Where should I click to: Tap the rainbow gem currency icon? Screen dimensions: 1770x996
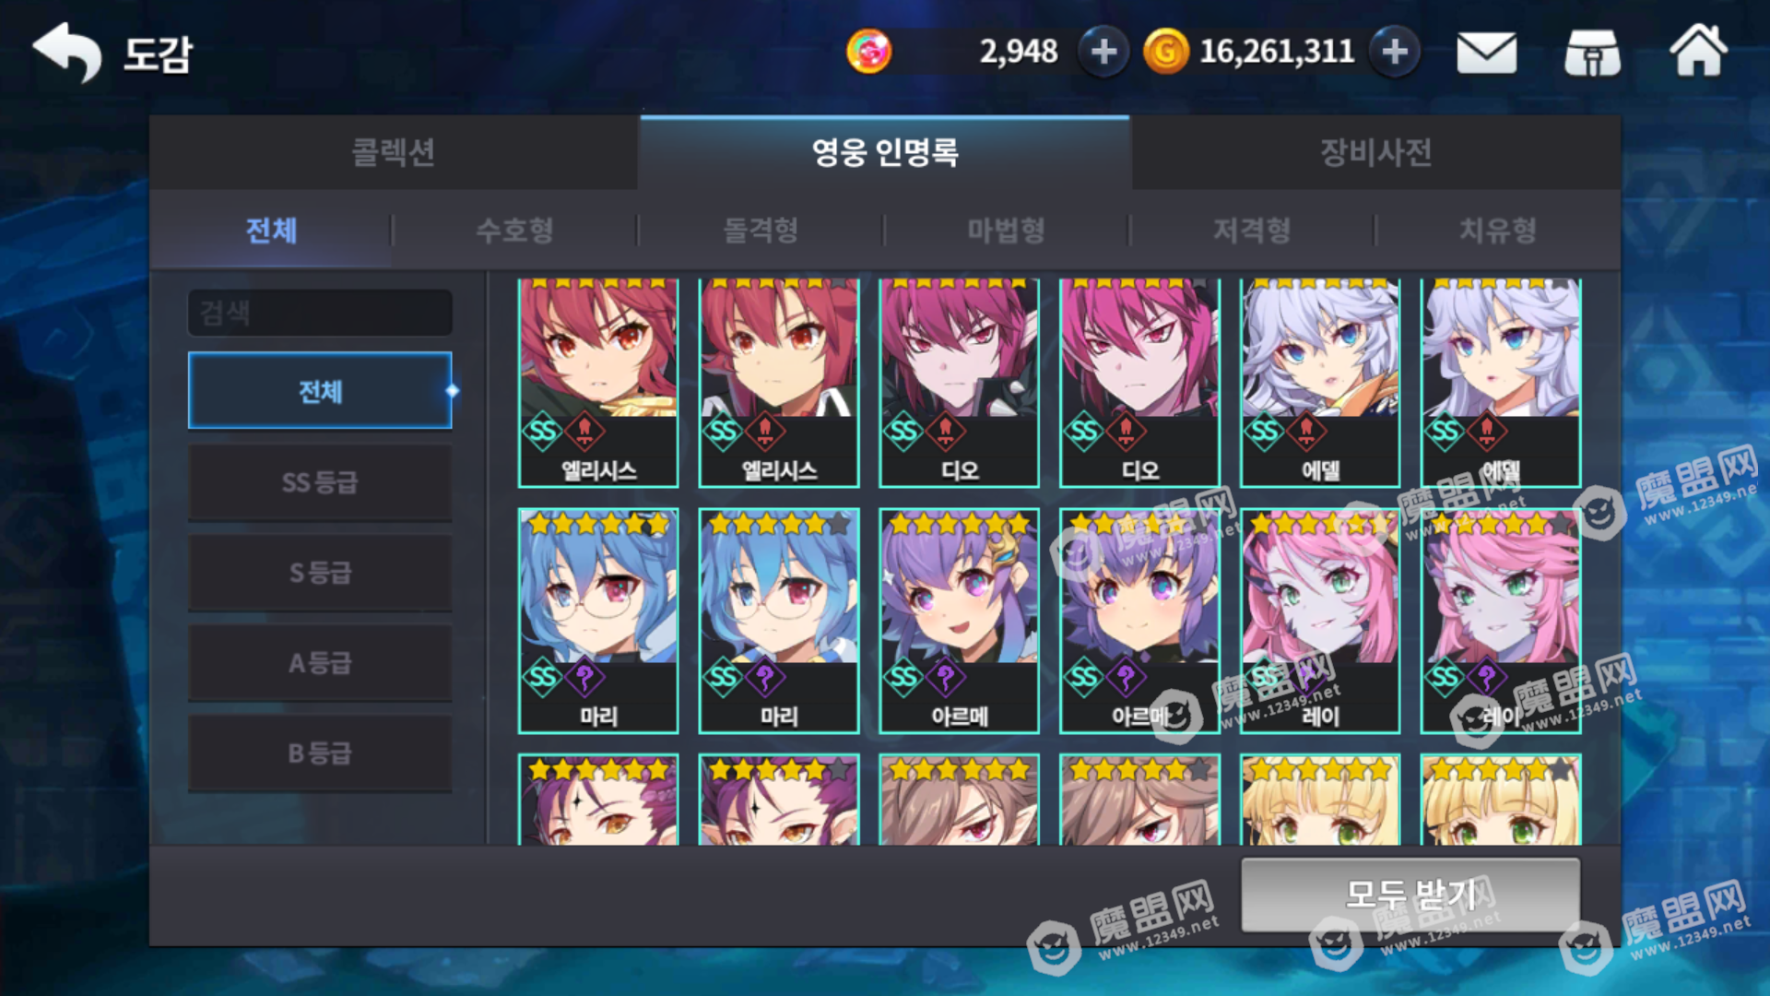click(868, 52)
